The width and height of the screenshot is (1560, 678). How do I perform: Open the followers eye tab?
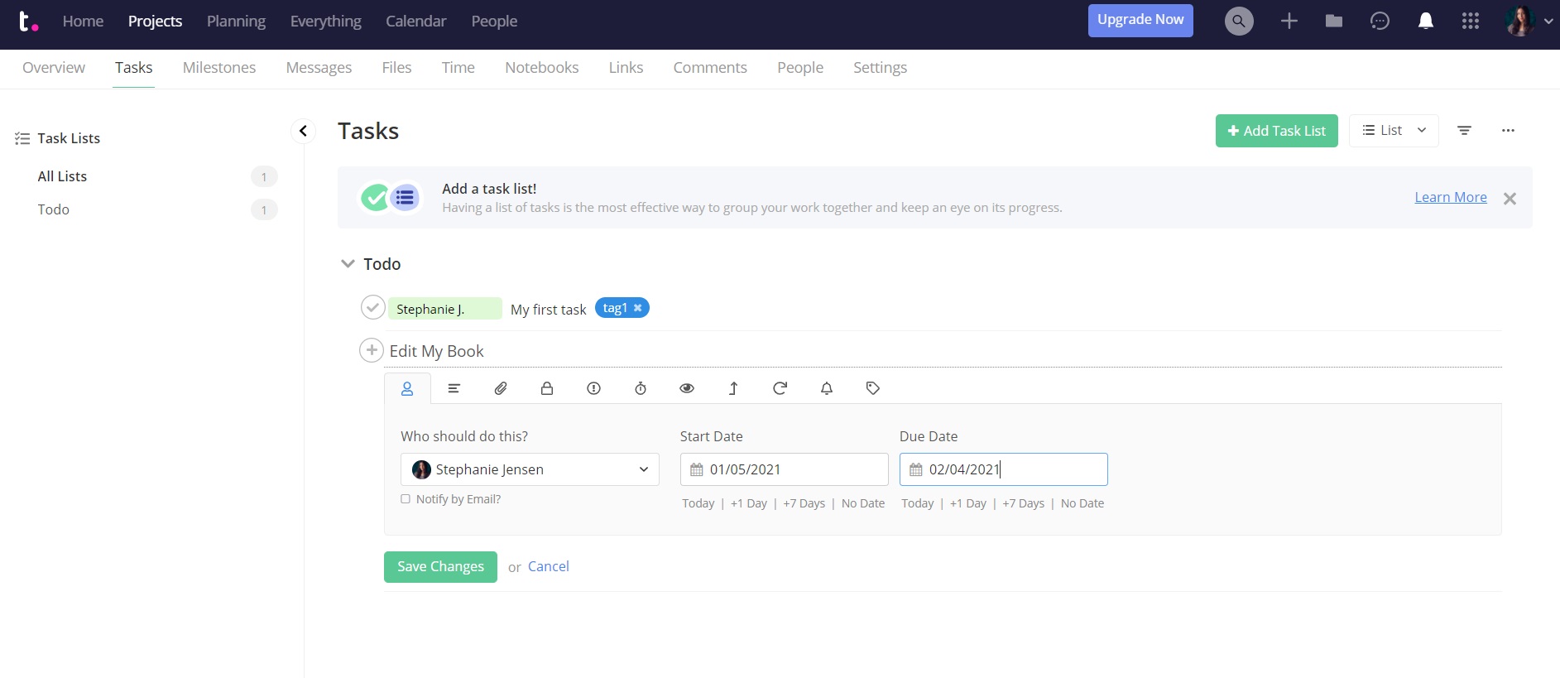coord(687,388)
